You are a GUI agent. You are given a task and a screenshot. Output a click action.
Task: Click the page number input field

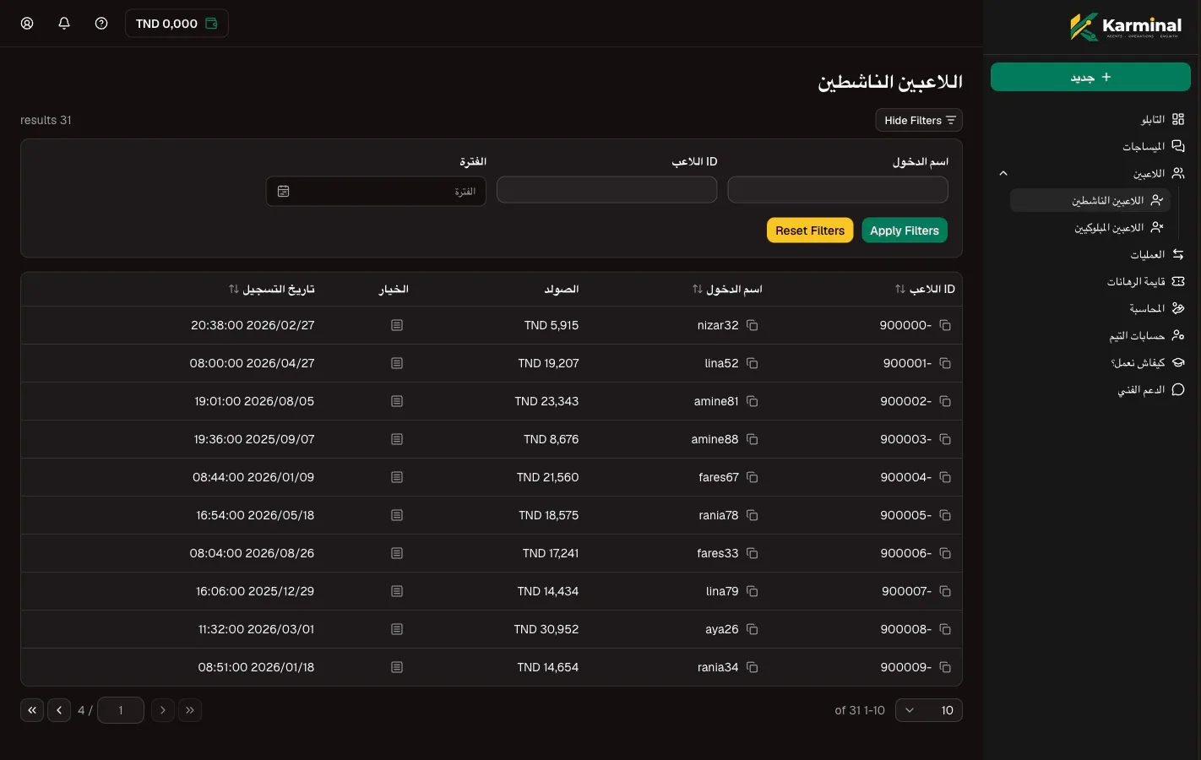coord(121,710)
